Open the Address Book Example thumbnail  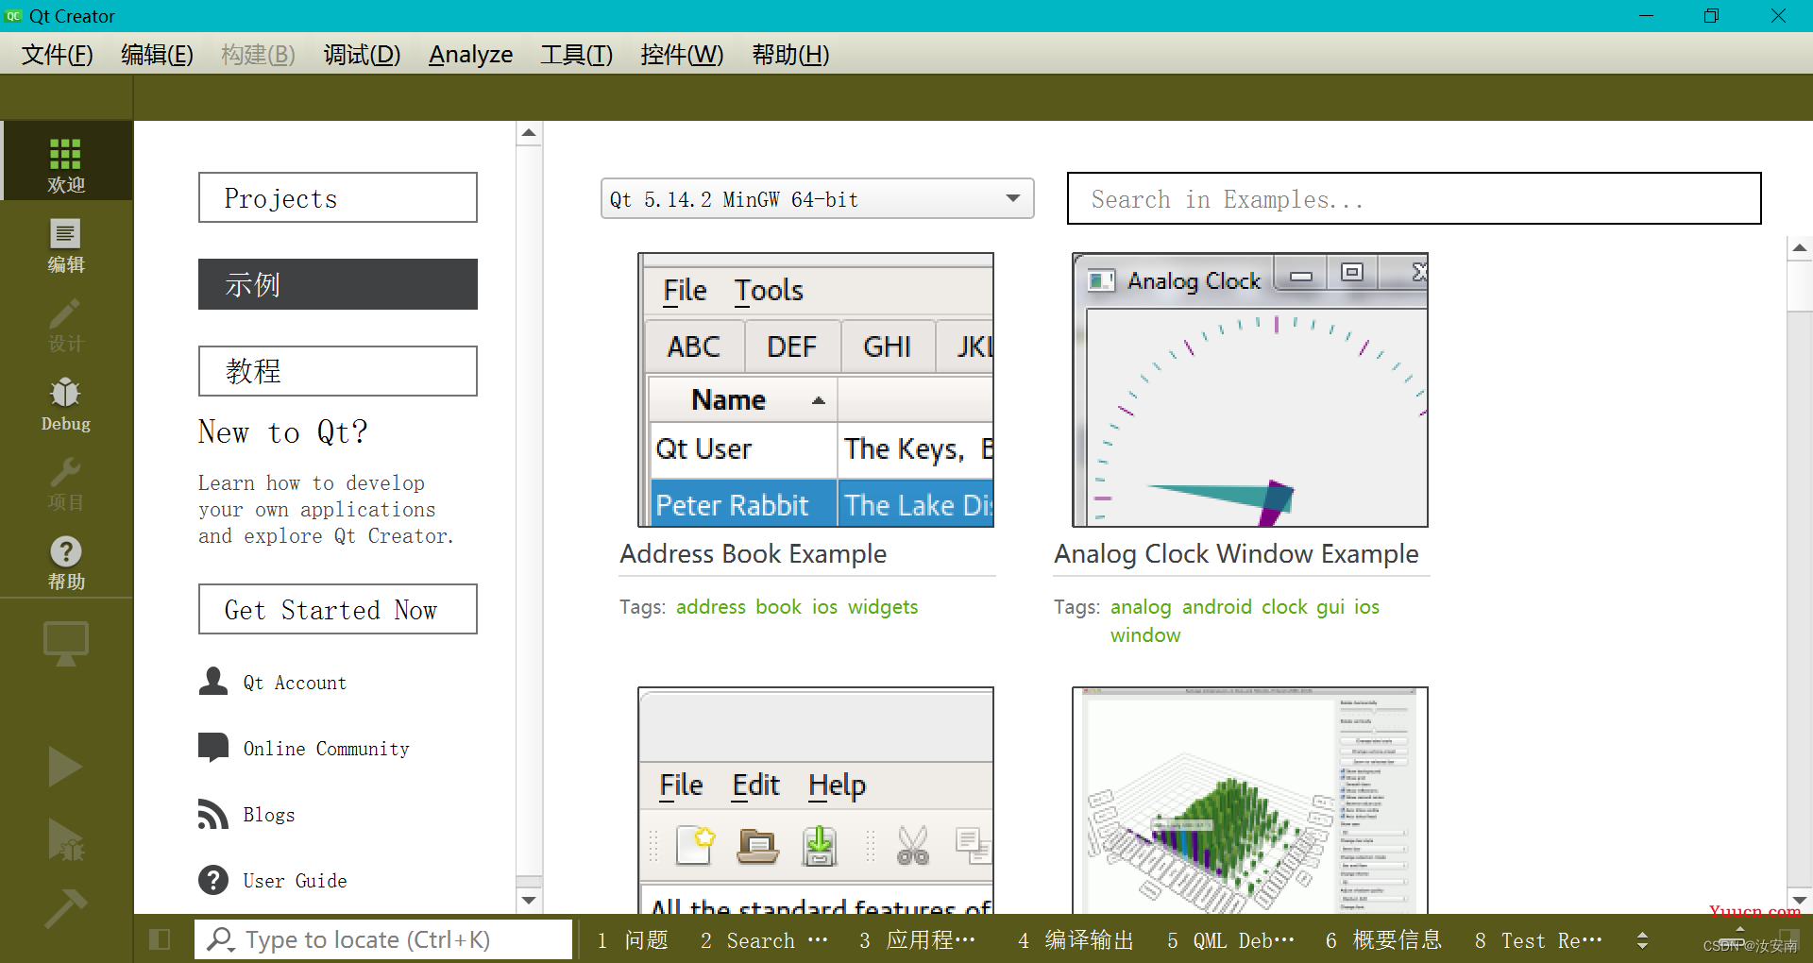click(816, 390)
